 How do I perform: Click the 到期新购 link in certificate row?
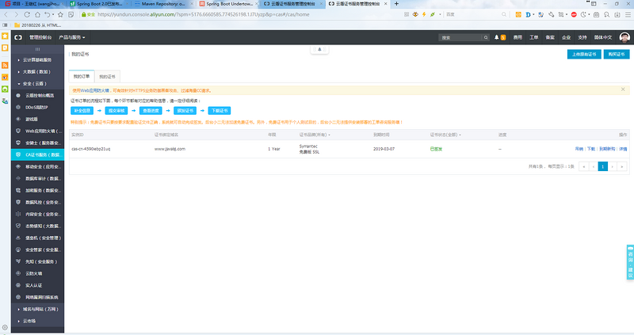click(x=607, y=149)
